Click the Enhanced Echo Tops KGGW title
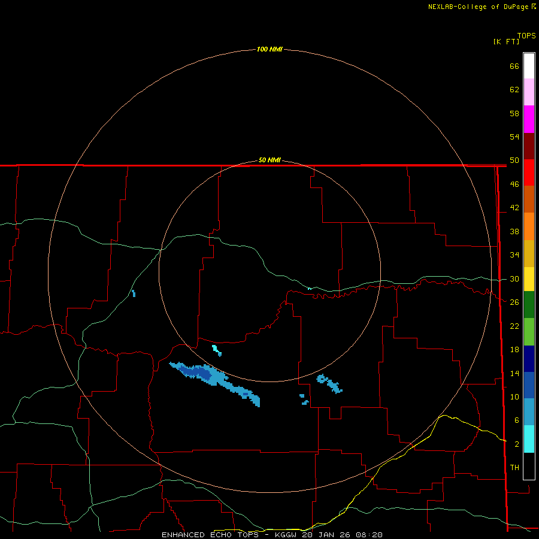Image resolution: width=539 pixels, height=539 pixels. coord(272,535)
